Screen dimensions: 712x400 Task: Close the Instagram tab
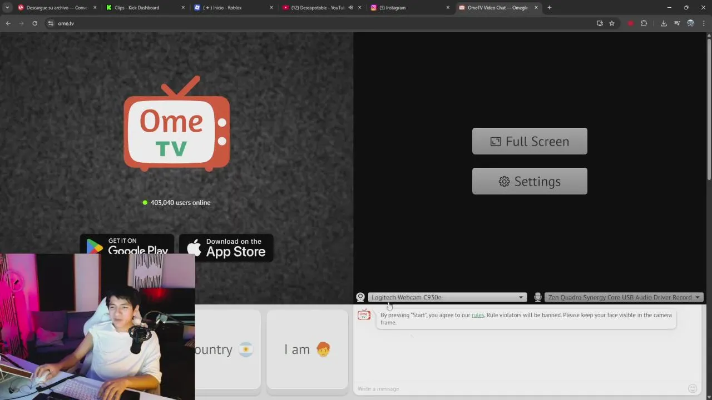click(448, 8)
